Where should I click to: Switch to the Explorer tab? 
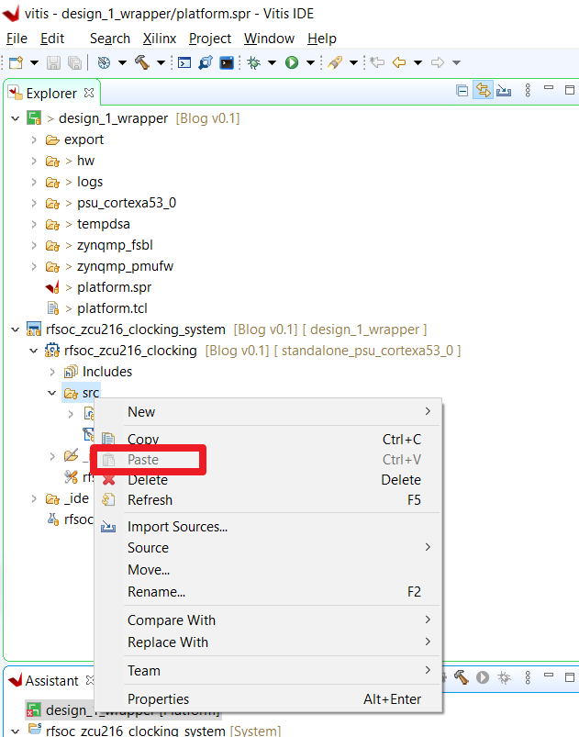51,94
